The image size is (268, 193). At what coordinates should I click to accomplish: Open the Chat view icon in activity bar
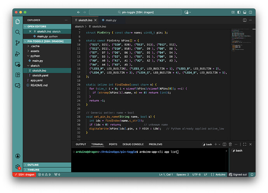pyautogui.click(x=17, y=86)
